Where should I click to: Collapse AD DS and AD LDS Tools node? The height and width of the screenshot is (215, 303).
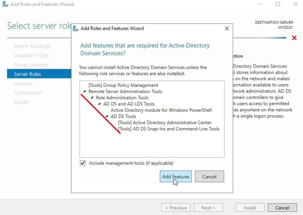pos(99,104)
